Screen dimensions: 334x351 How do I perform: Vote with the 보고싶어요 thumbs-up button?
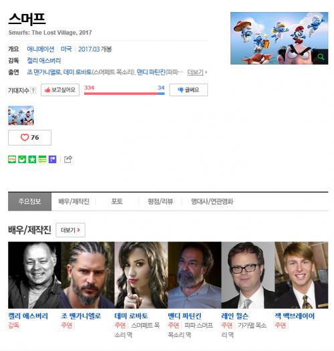60,90
